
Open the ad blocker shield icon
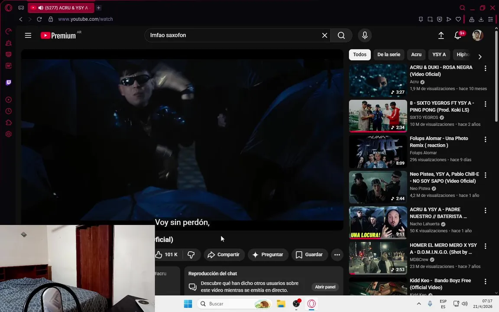coord(440,19)
